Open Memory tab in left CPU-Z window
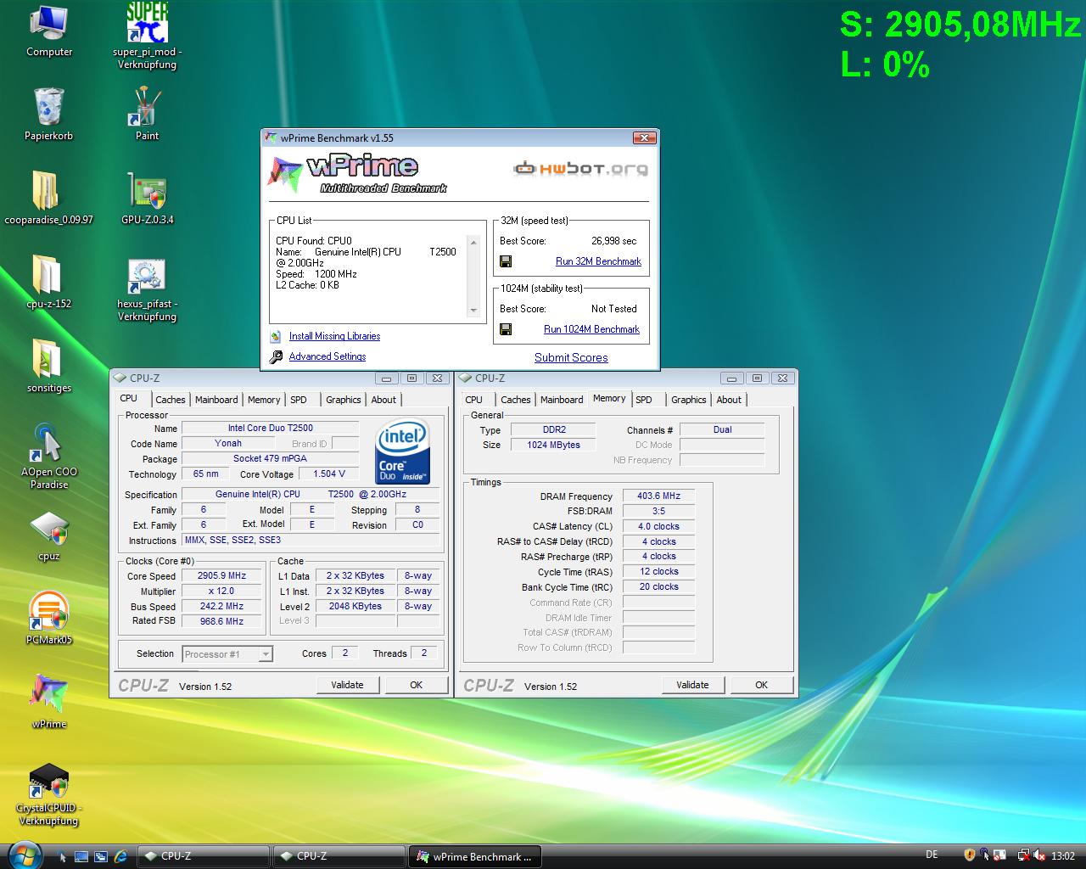 (x=264, y=400)
